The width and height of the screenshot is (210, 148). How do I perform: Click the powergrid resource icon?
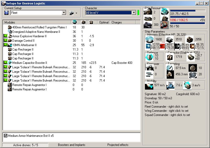click(165, 18)
